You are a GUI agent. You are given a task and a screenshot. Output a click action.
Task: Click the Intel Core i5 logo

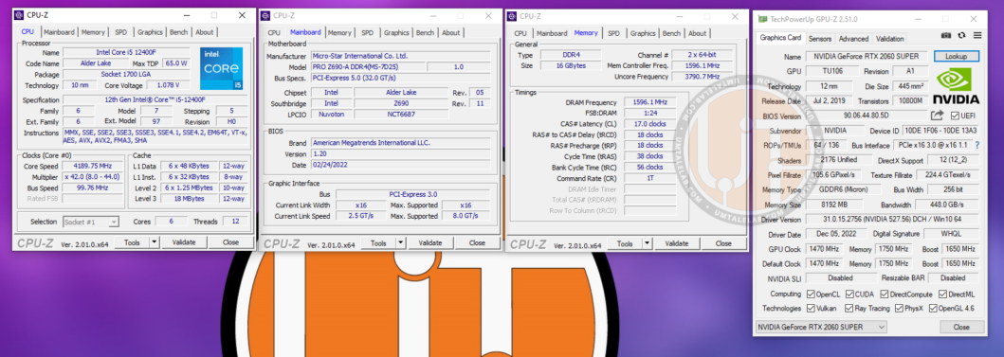pyautogui.click(x=221, y=68)
